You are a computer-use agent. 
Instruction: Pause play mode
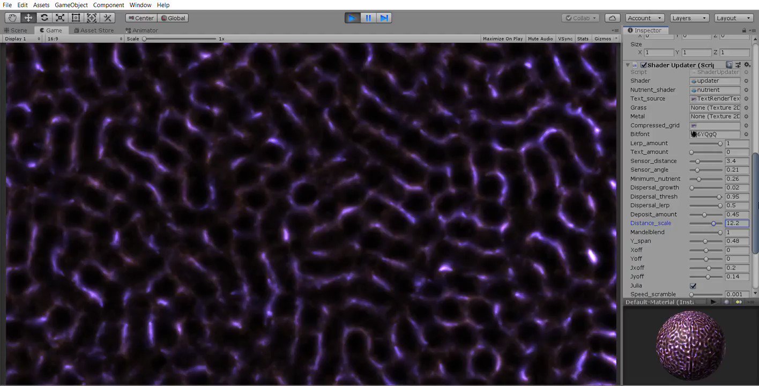tap(368, 18)
